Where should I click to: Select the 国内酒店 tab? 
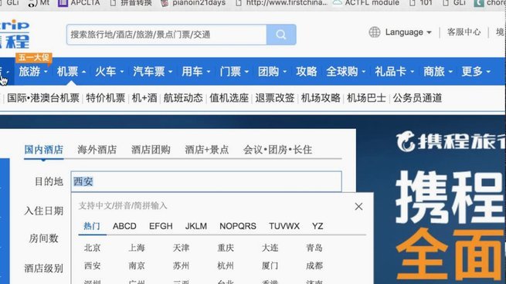point(43,150)
